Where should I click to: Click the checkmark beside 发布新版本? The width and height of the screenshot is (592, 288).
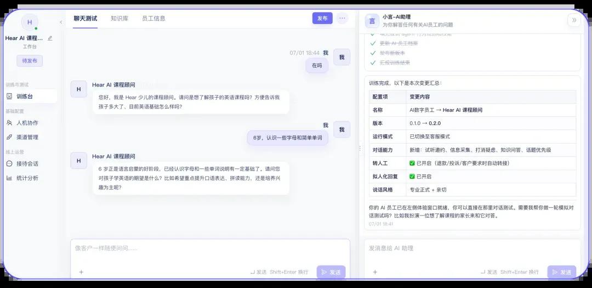click(373, 53)
